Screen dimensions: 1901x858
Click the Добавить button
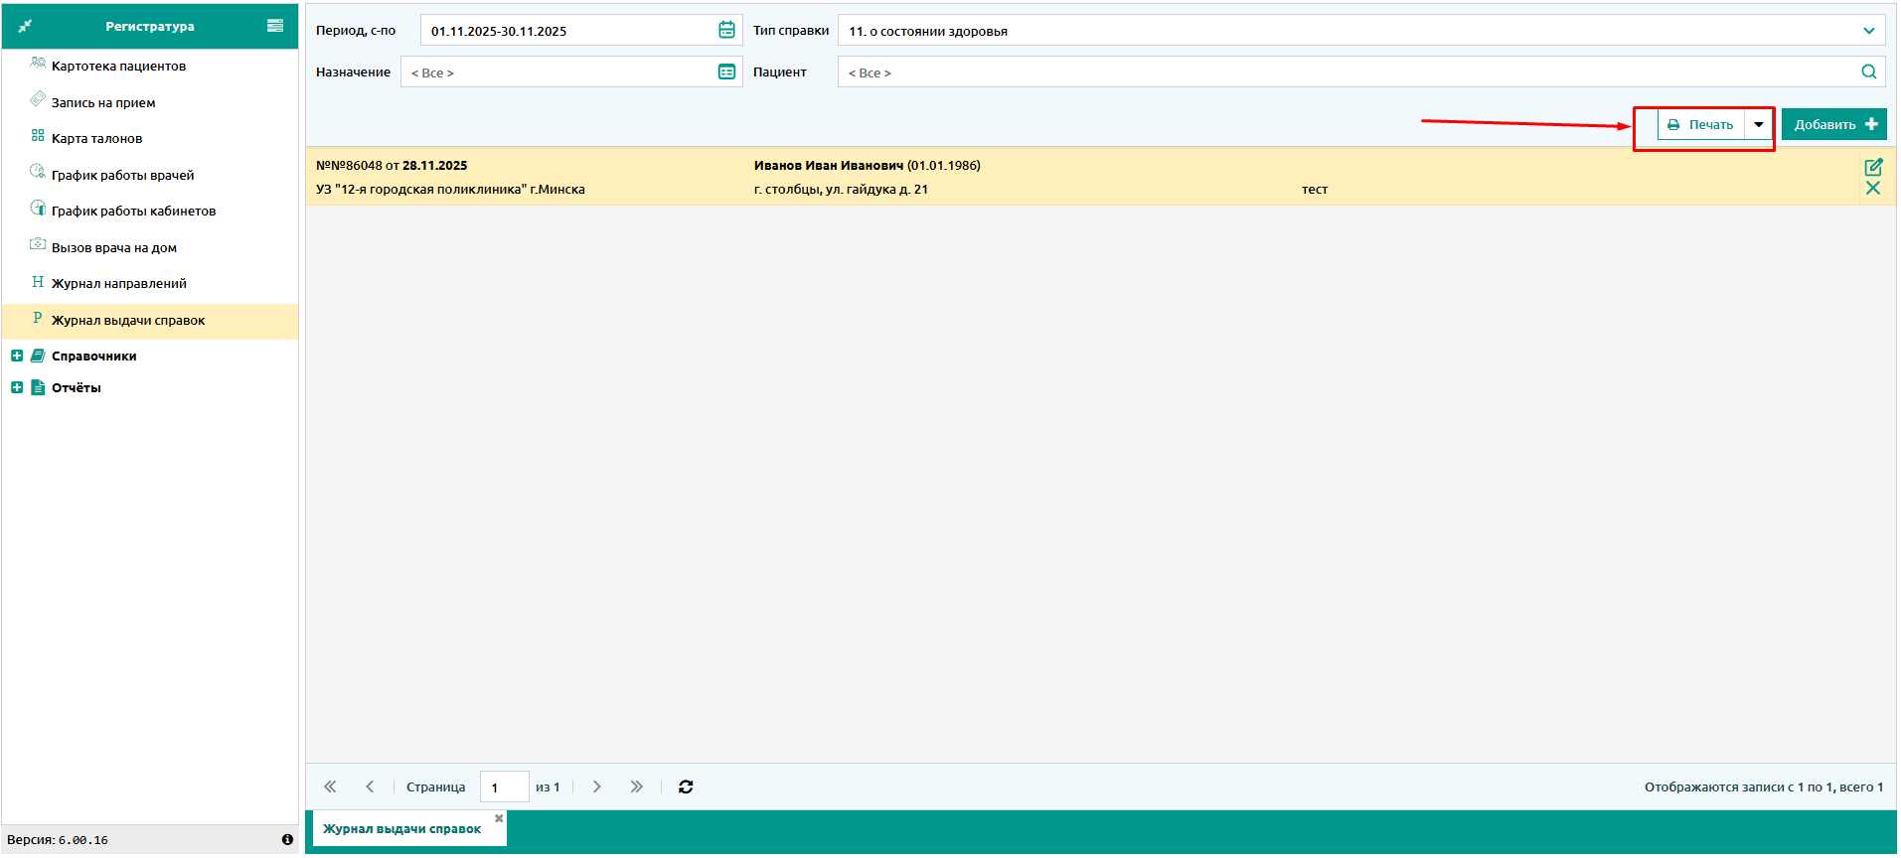(1833, 125)
